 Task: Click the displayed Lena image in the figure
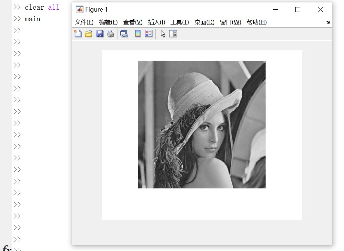pos(202,125)
